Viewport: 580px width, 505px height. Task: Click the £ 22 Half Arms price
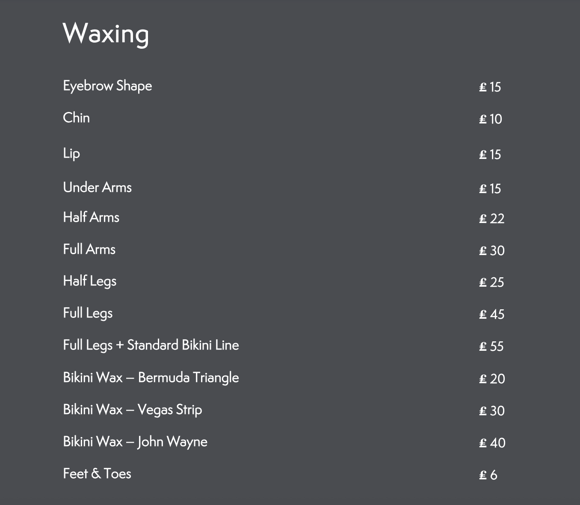[x=491, y=219]
